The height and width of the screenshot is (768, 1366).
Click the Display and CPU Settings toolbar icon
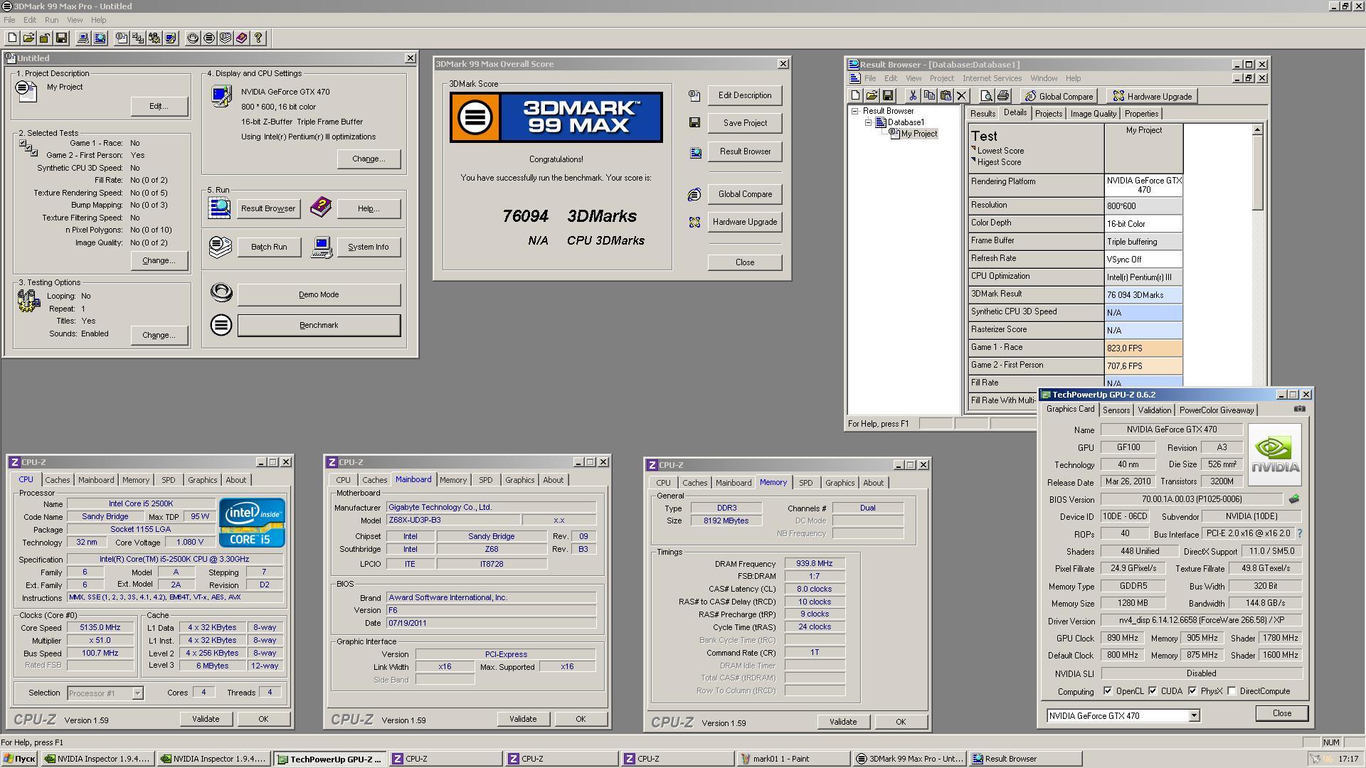pos(171,38)
